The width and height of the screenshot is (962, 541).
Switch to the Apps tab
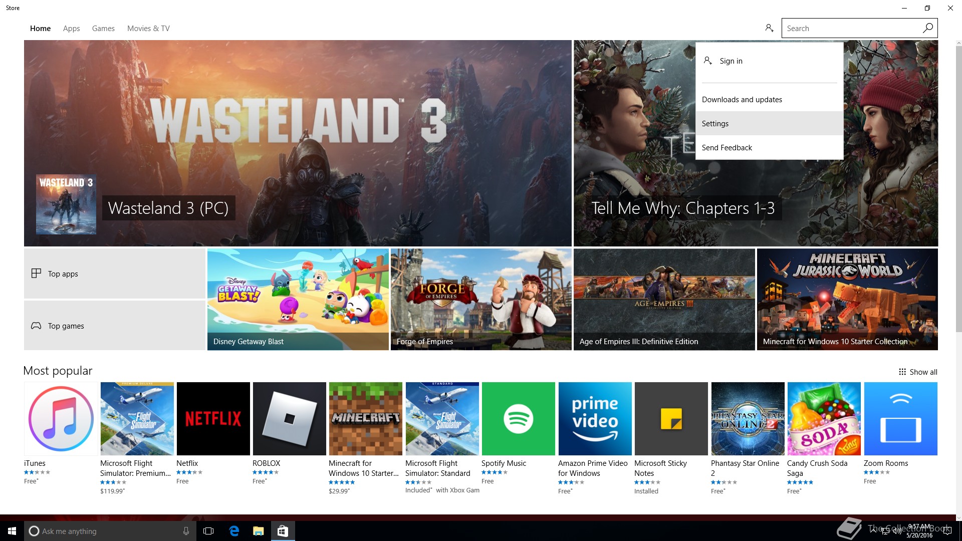click(x=71, y=29)
